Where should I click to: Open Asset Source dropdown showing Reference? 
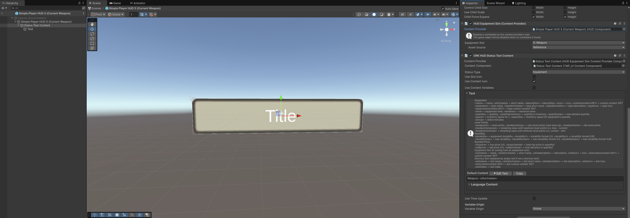[579, 47]
